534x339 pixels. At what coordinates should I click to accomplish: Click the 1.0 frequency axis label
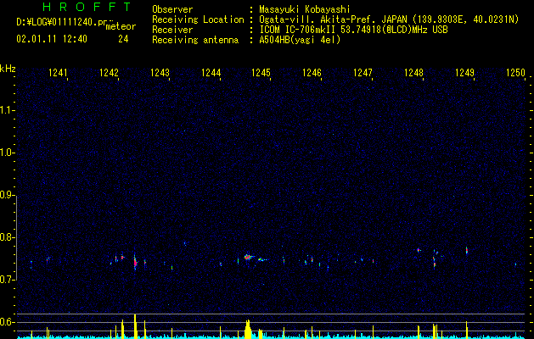click(x=7, y=153)
